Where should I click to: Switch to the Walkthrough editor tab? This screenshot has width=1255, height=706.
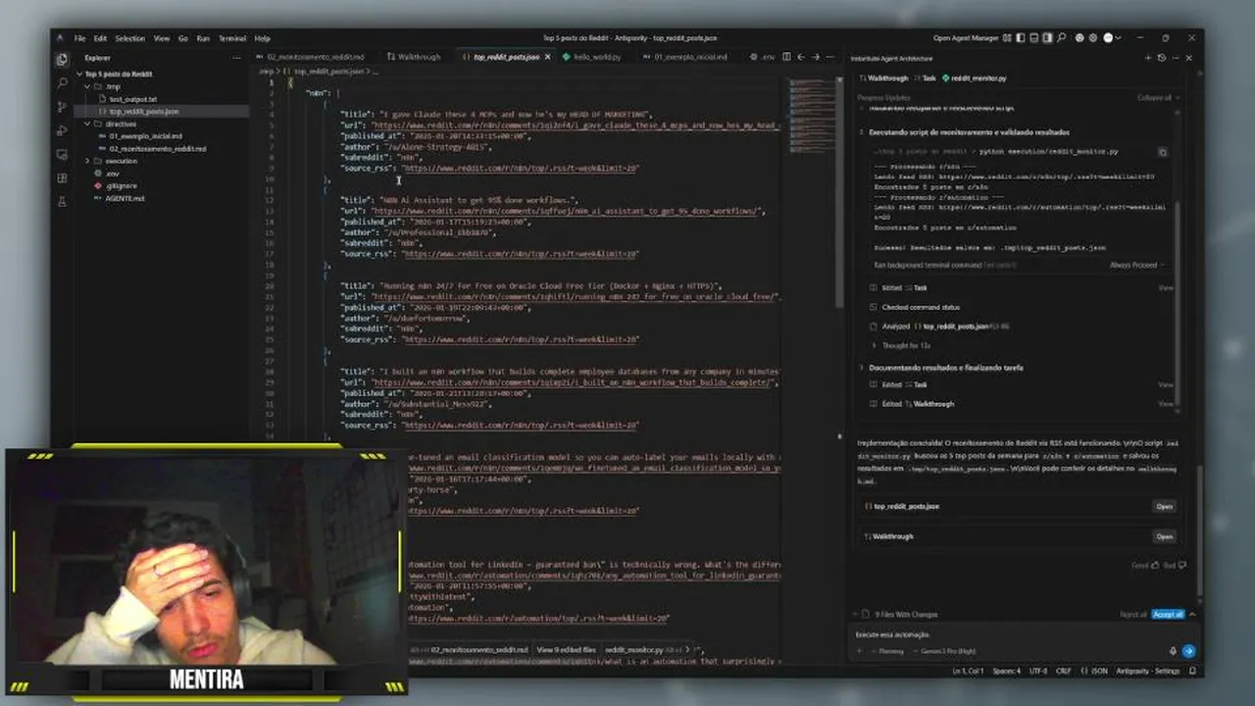(x=415, y=57)
